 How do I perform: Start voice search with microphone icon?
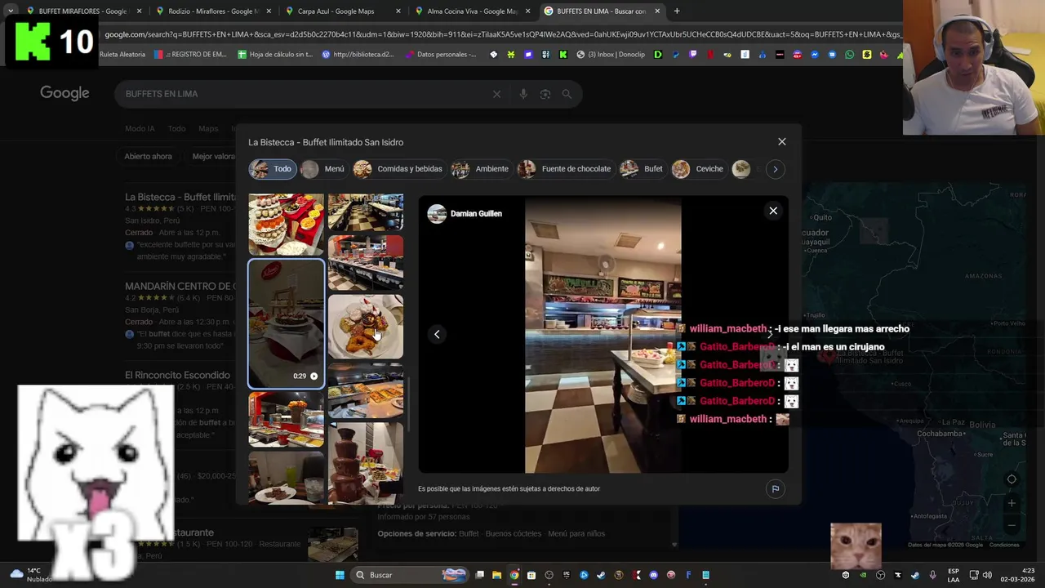tap(523, 94)
